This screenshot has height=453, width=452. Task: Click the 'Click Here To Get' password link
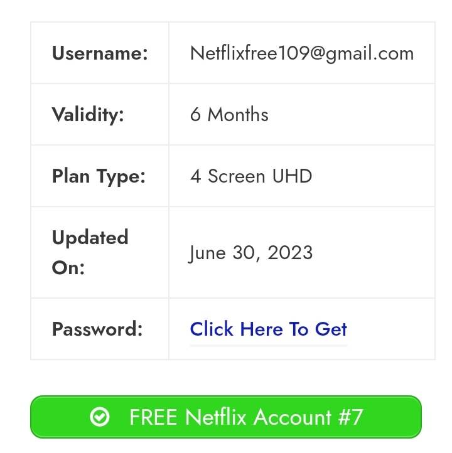[268, 329]
